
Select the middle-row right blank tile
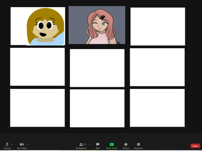pos(157,67)
